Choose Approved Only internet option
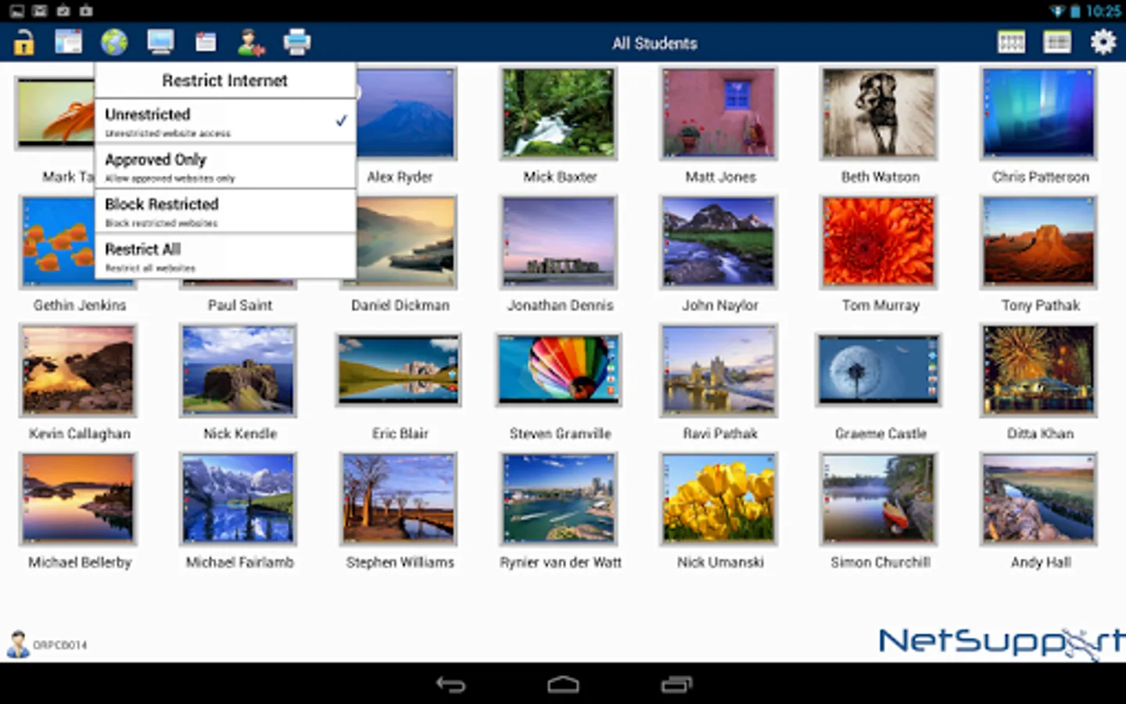 (225, 167)
